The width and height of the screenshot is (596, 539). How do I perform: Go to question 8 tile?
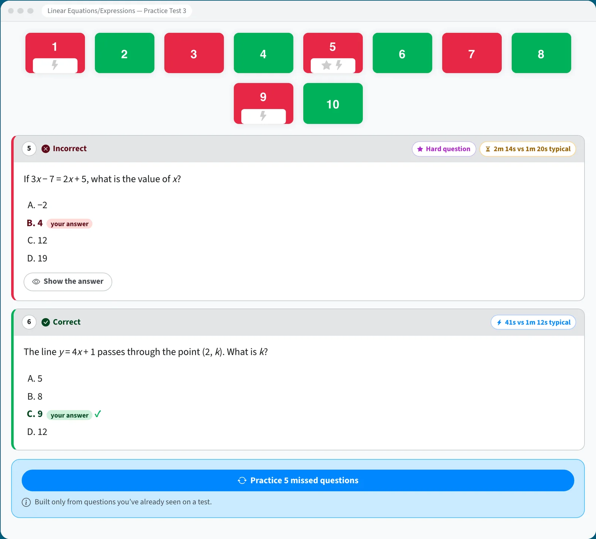(x=541, y=53)
